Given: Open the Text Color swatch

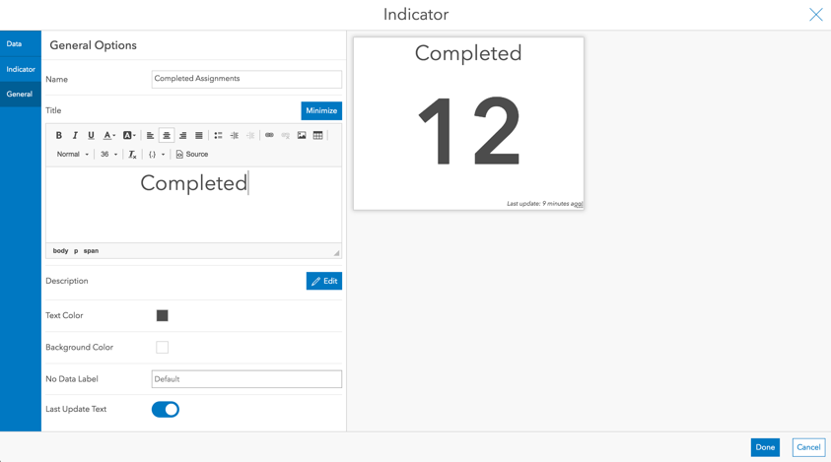Looking at the screenshot, I should 163,315.
